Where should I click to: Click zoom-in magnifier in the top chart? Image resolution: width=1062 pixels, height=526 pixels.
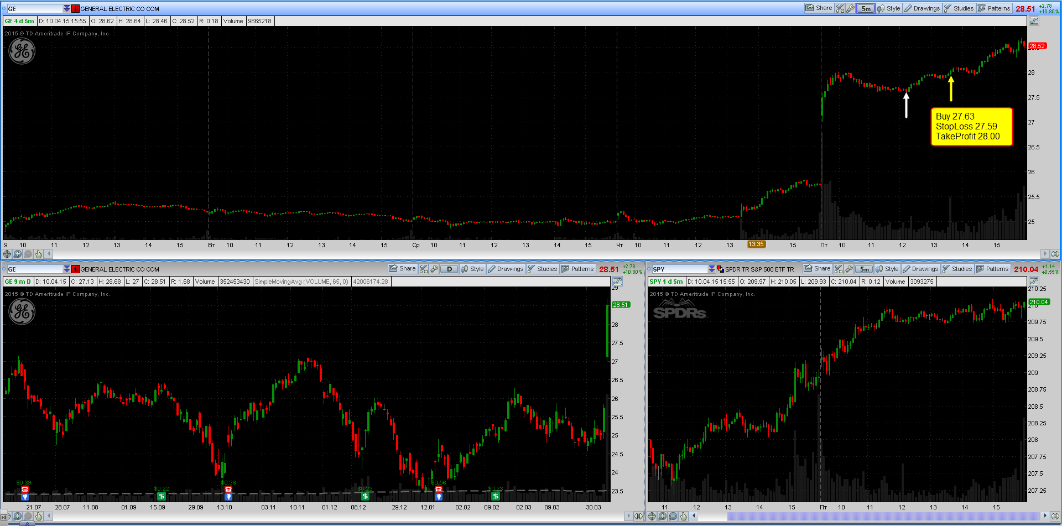[x=17, y=254]
